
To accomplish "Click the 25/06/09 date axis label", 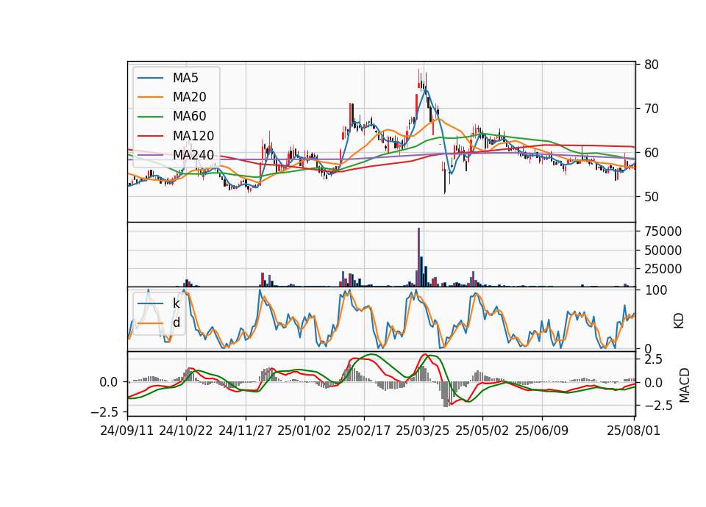I will point(542,431).
